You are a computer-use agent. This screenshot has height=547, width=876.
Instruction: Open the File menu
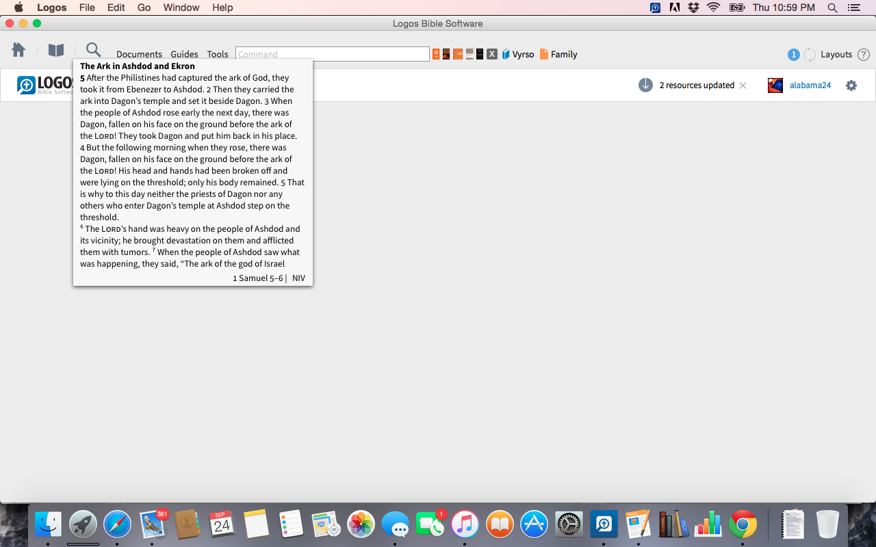pos(87,8)
